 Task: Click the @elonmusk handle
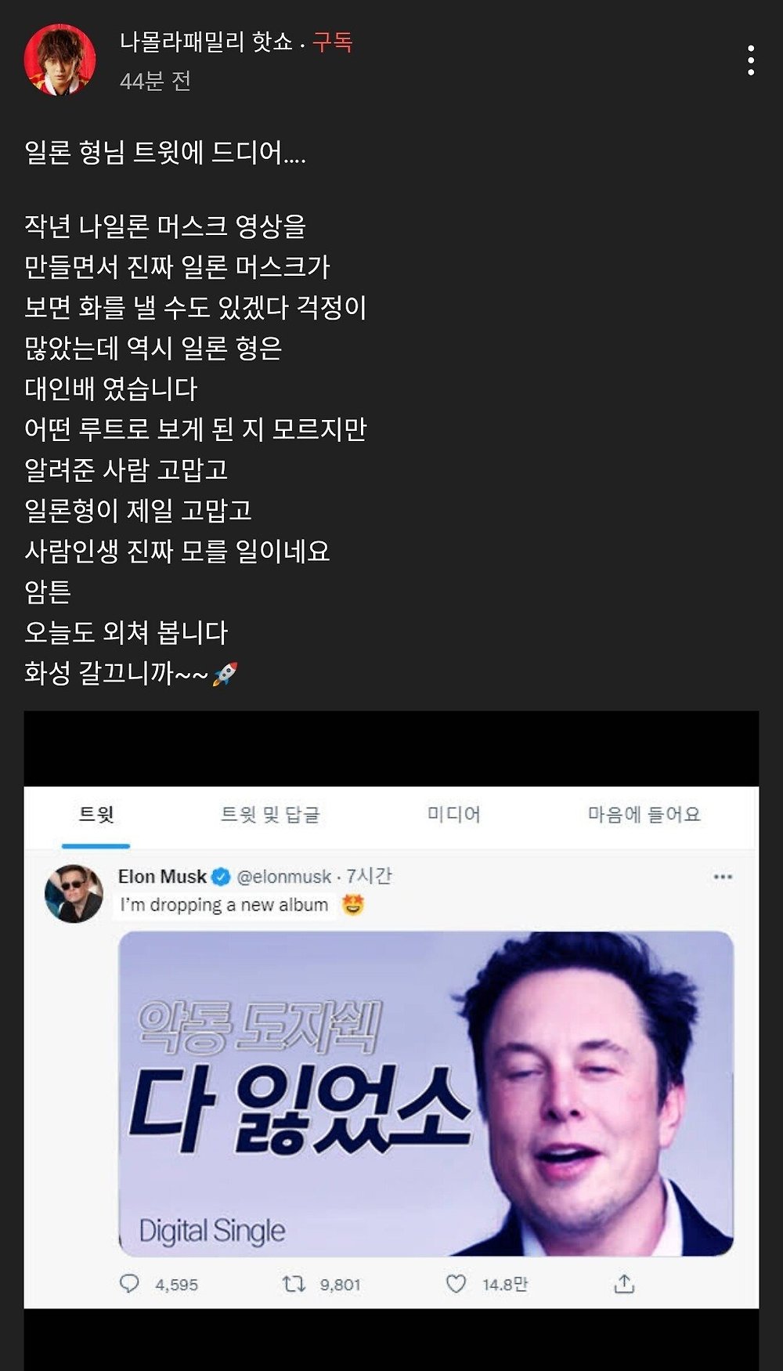[284, 877]
